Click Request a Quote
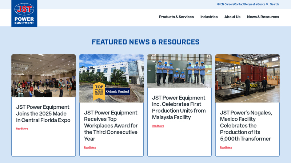This screenshot has height=163, width=291. click(x=255, y=4)
